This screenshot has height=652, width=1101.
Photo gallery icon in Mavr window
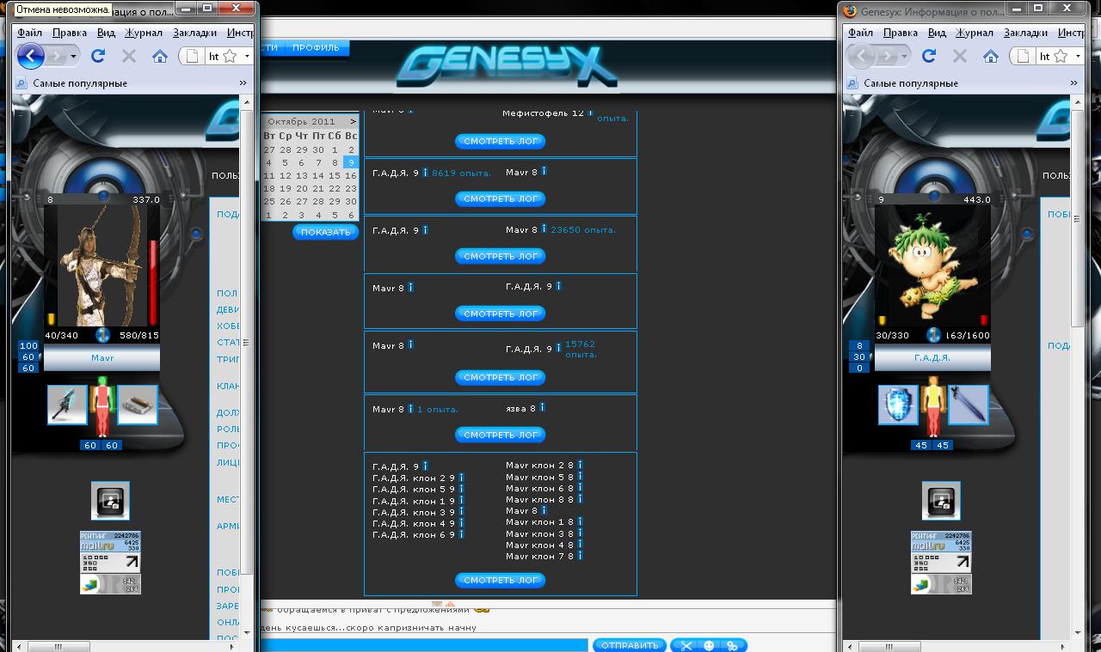click(110, 501)
